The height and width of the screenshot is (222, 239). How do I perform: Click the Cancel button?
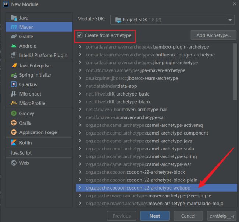(x=188, y=216)
